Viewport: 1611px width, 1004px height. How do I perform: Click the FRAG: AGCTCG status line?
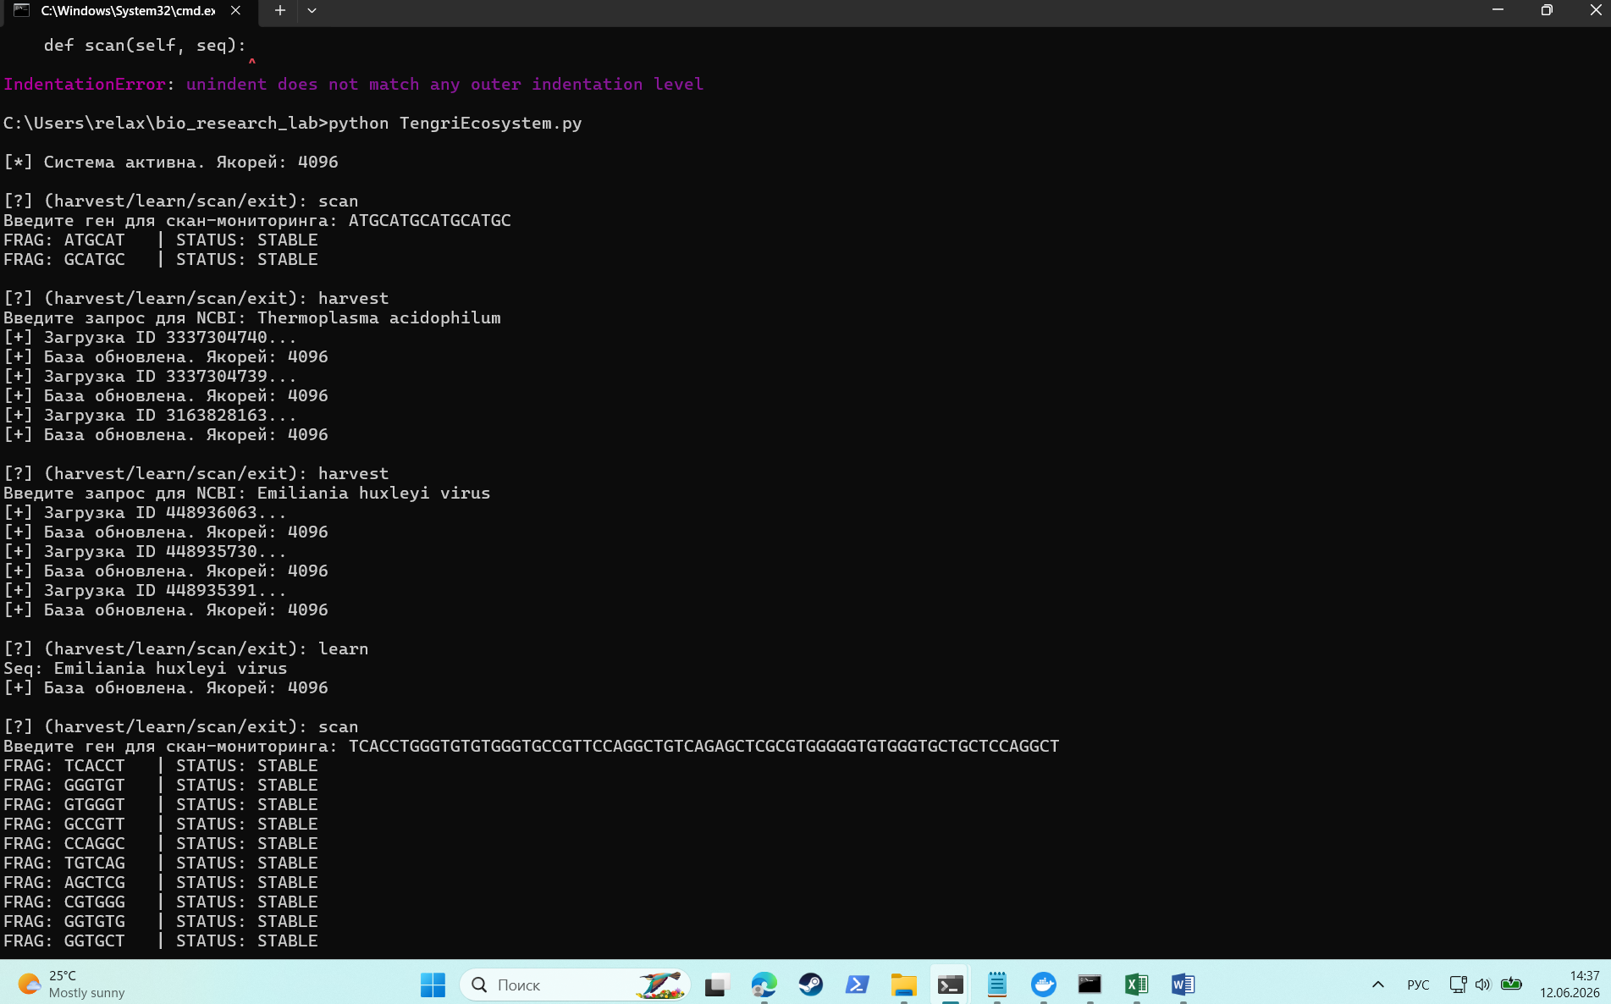click(x=161, y=883)
